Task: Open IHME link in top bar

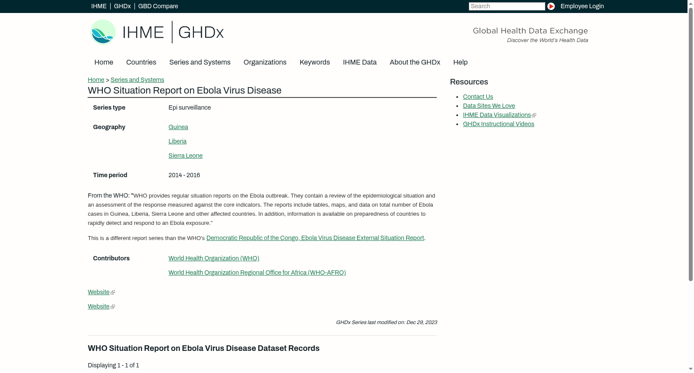Action: pos(98,6)
